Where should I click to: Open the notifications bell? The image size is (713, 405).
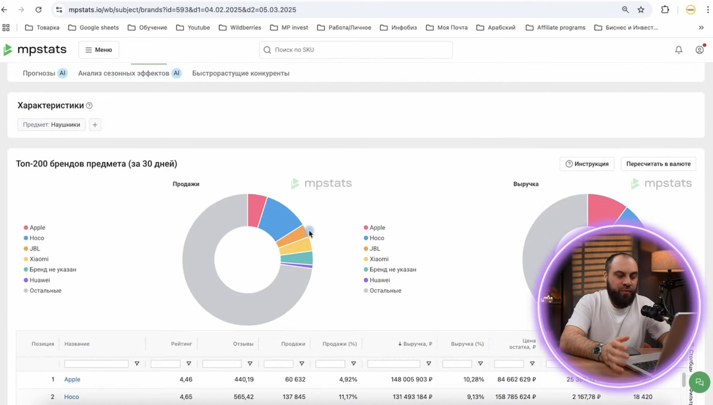679,50
